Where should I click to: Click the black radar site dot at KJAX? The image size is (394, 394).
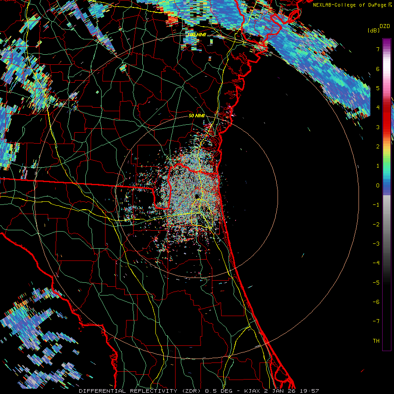pos(197,196)
